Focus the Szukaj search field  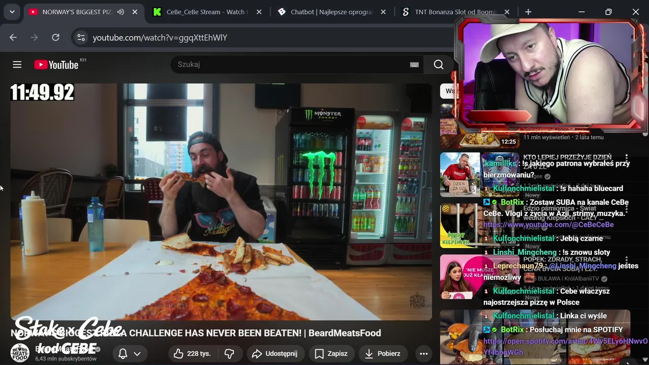(x=297, y=64)
